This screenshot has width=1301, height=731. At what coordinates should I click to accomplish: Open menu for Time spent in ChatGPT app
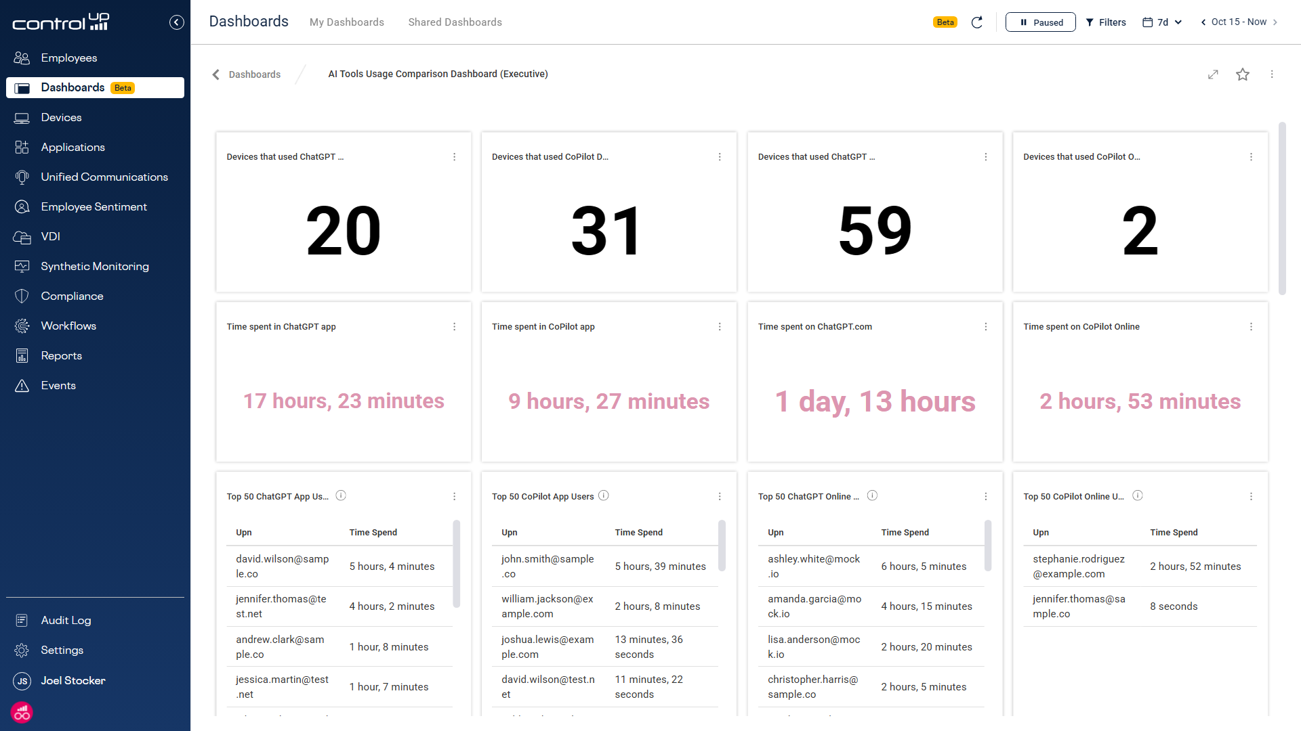click(454, 327)
